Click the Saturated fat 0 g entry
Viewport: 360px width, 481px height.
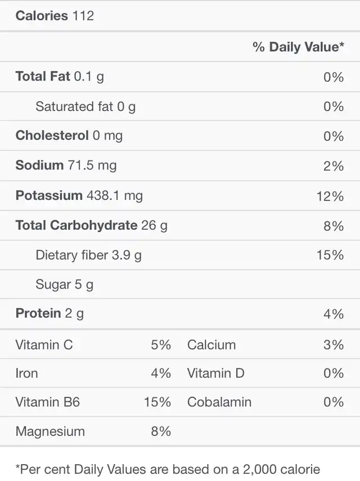point(85,106)
